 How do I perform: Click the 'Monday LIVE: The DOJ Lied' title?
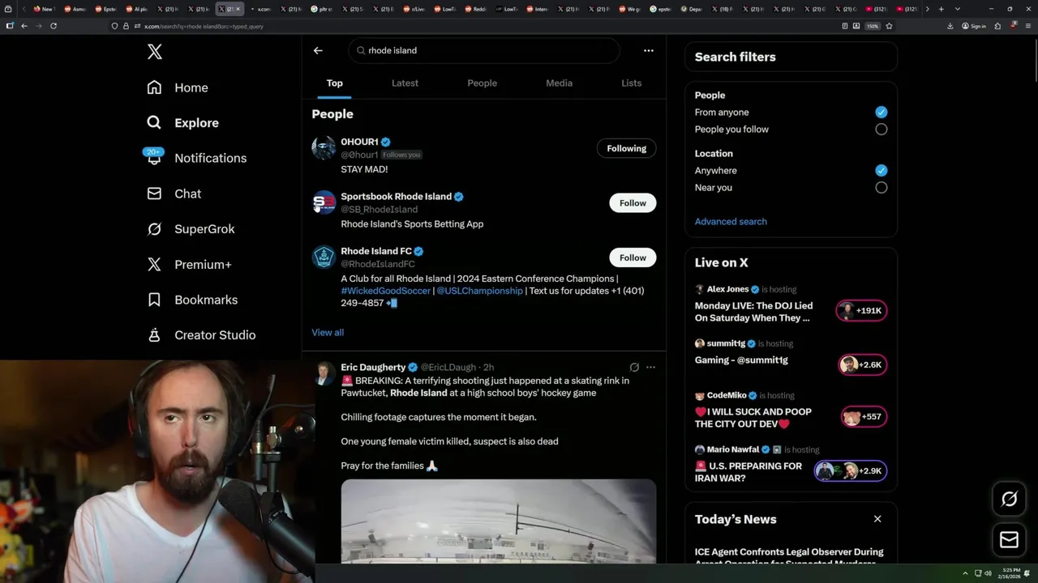coord(753,312)
